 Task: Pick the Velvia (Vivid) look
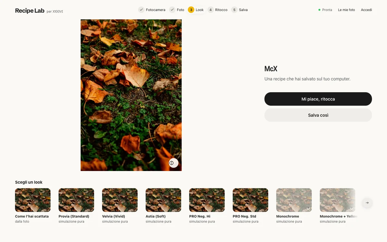click(120, 206)
